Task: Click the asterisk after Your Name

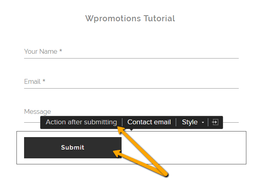Action: [61, 51]
